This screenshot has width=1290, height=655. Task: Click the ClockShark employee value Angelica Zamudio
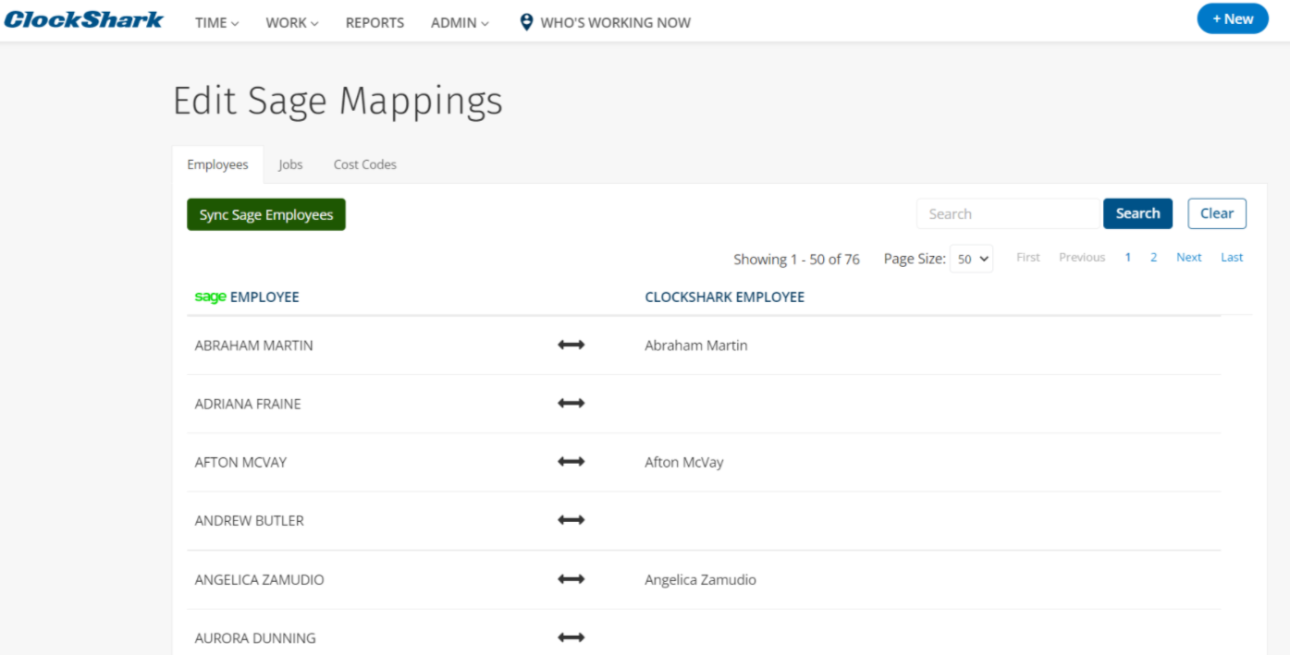700,580
